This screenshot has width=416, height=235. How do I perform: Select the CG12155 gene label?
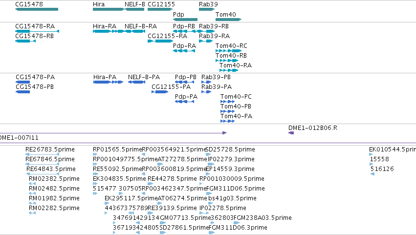coord(161,4)
